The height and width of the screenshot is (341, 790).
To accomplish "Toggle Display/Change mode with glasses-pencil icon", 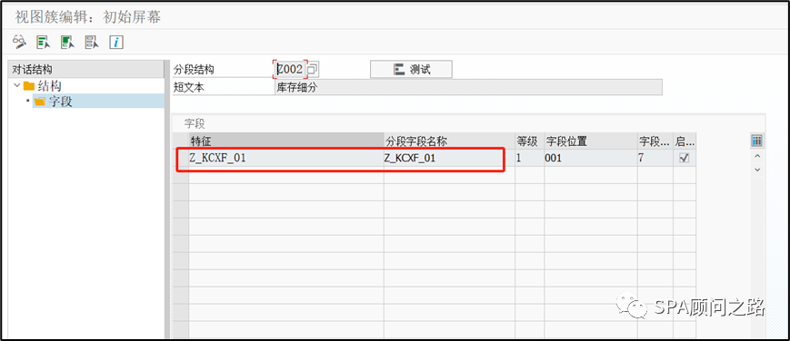I will [20, 42].
